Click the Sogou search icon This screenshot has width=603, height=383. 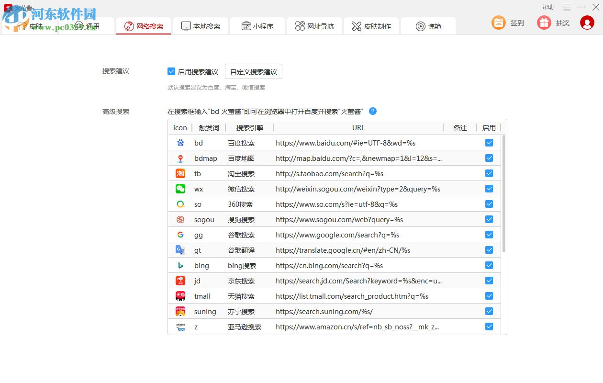[x=179, y=219]
